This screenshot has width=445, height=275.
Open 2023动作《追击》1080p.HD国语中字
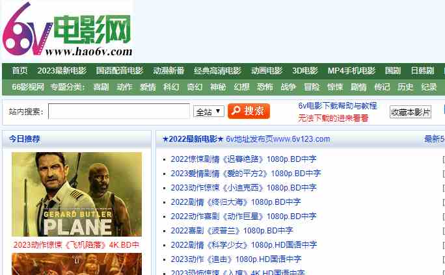(236, 259)
